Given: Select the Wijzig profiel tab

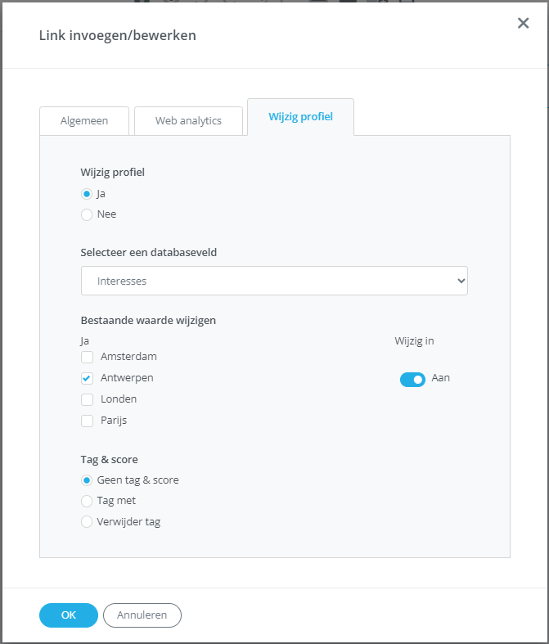Looking at the screenshot, I should (x=300, y=117).
